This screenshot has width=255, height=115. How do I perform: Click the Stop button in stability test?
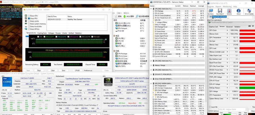39,70
